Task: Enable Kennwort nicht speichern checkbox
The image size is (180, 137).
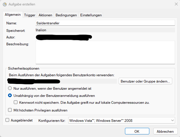Action: [x=16, y=102]
